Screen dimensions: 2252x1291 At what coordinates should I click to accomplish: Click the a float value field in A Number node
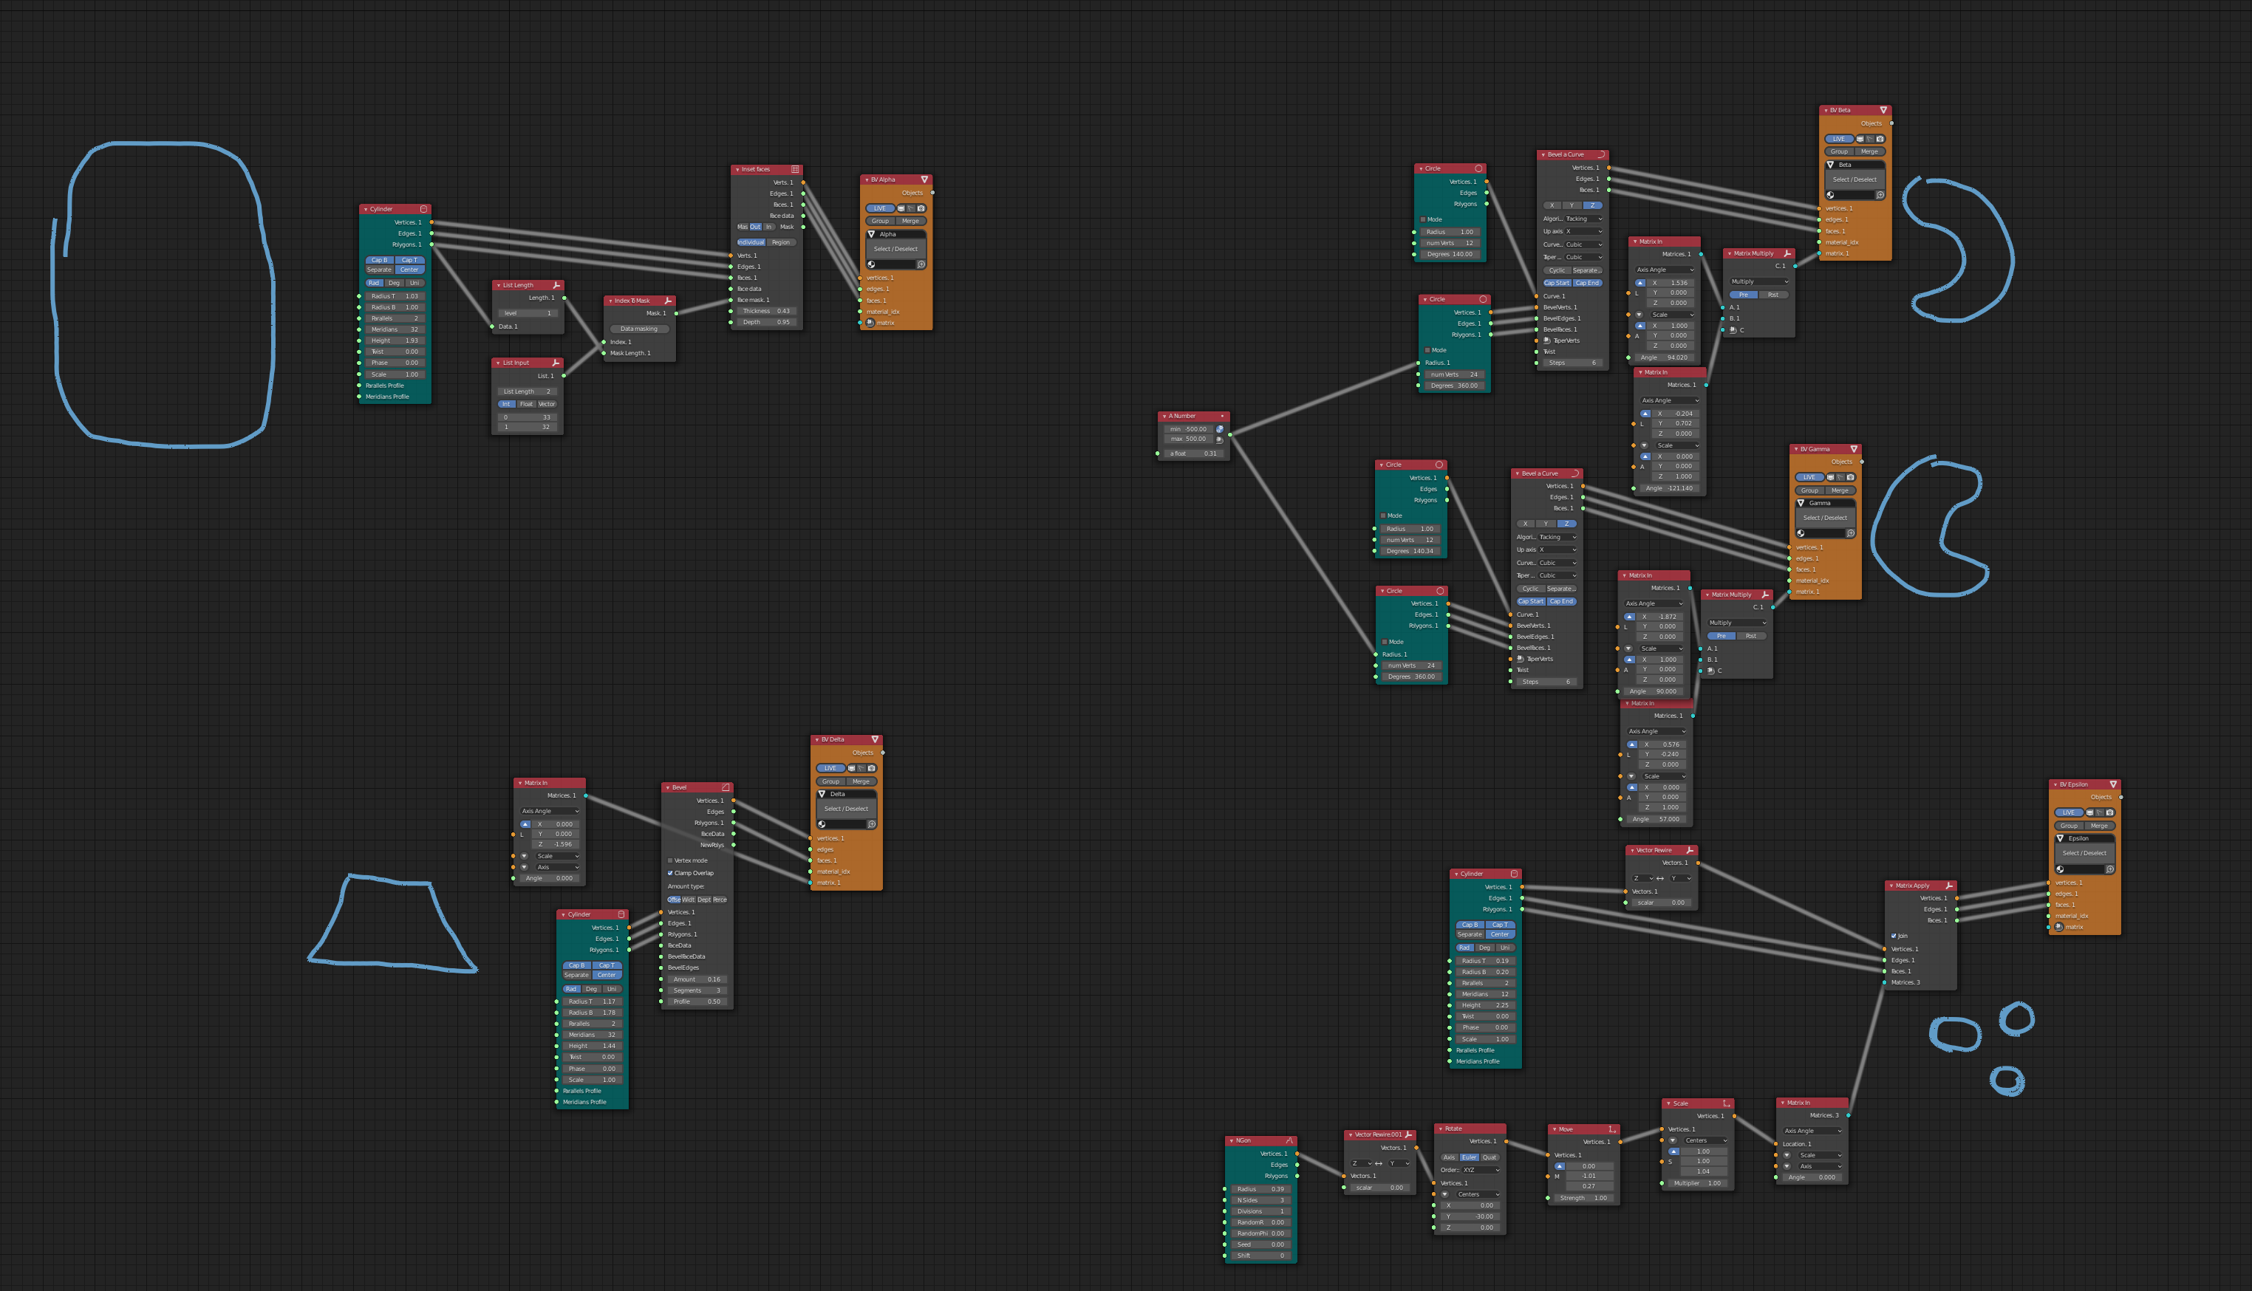[1193, 453]
